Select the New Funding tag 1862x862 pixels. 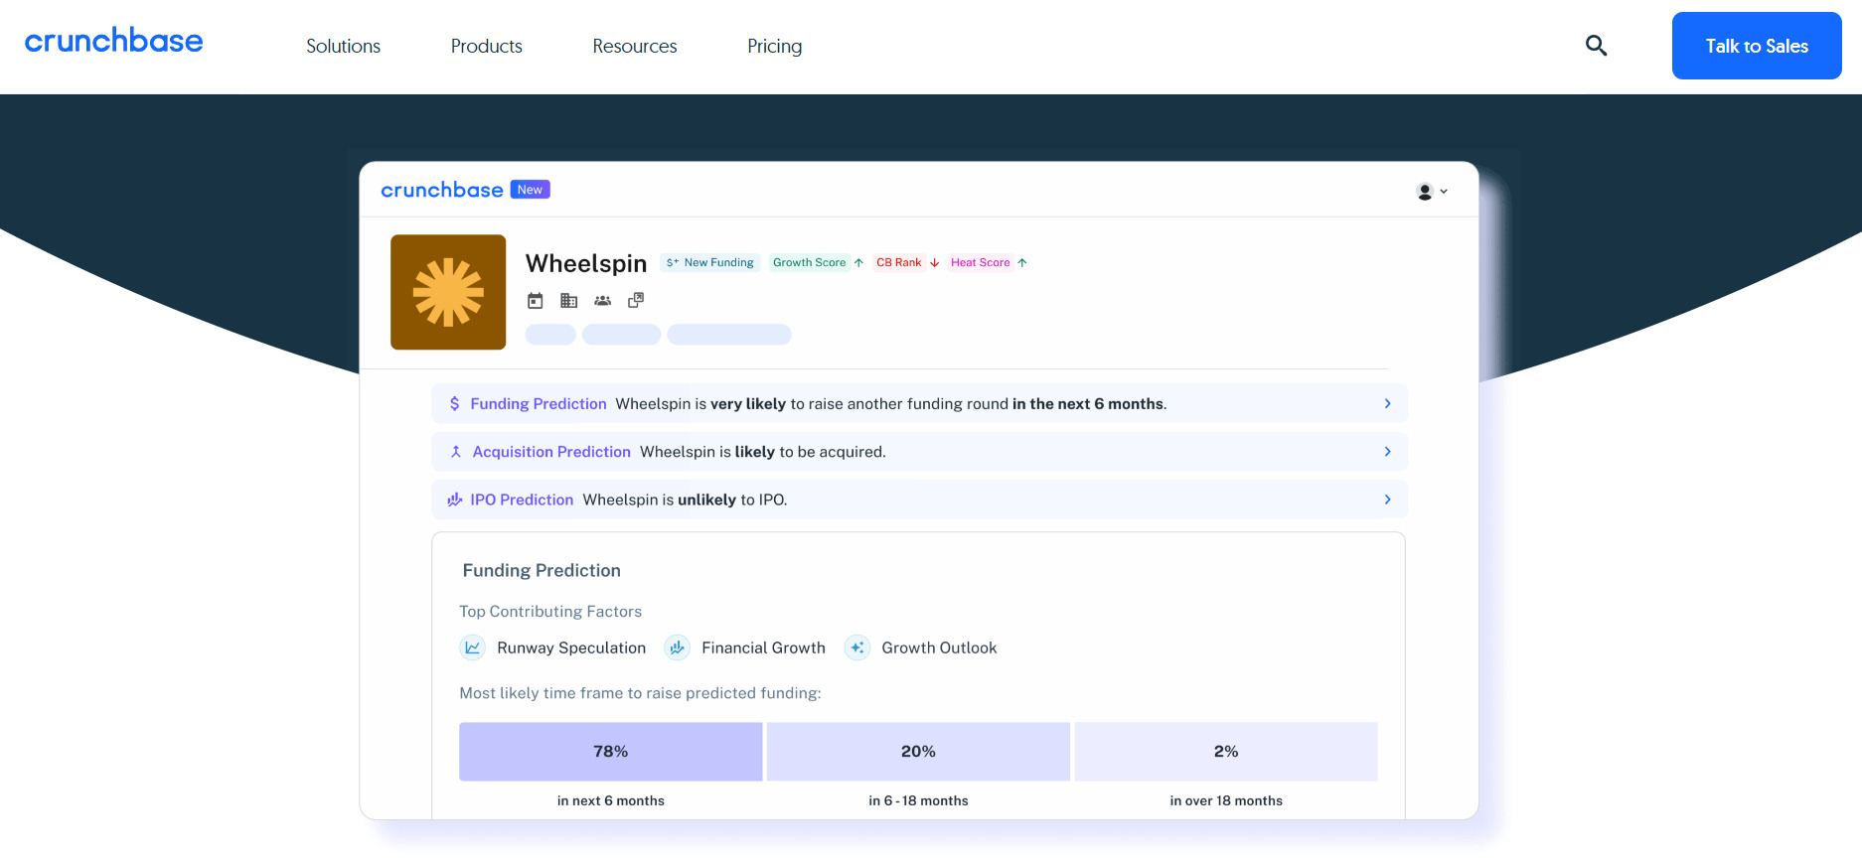click(710, 262)
